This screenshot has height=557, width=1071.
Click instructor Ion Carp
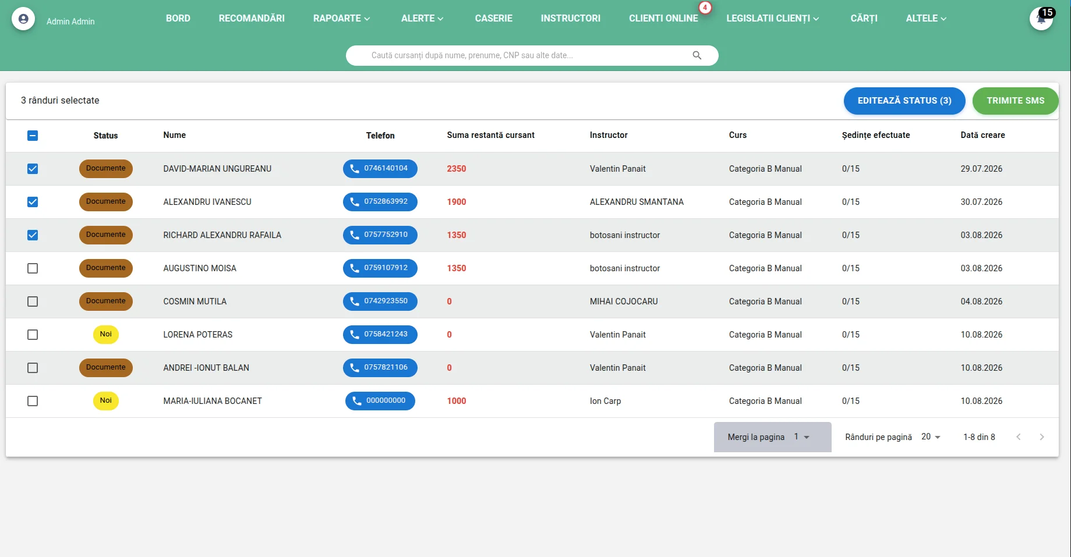(605, 401)
